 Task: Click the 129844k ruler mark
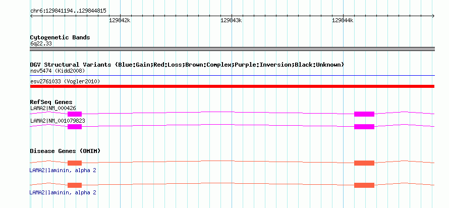343,21
